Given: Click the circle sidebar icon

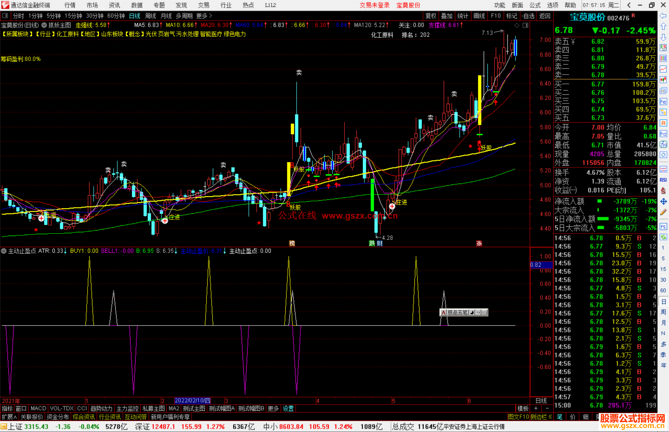Looking at the screenshot, I should pos(663,155).
